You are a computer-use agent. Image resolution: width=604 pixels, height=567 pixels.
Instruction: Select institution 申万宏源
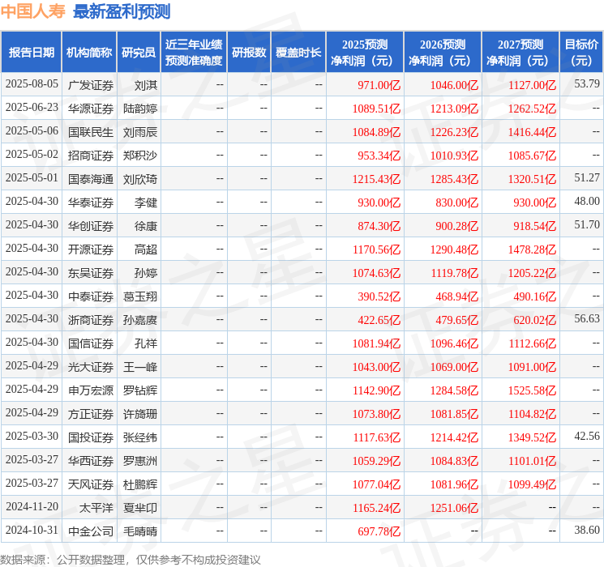91,390
